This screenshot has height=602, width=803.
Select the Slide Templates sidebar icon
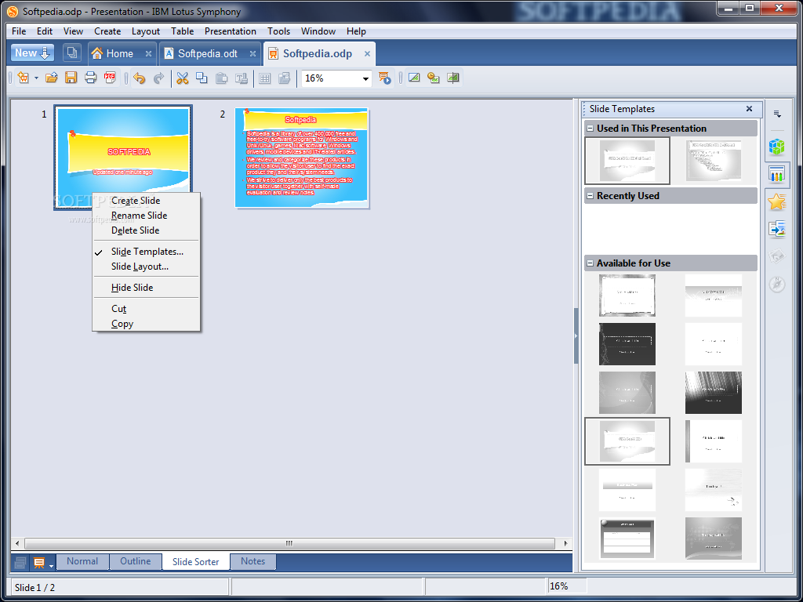[777, 175]
